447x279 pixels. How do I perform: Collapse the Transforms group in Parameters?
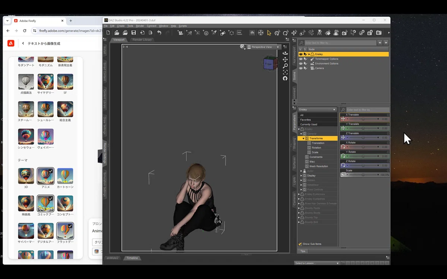tap(304, 138)
